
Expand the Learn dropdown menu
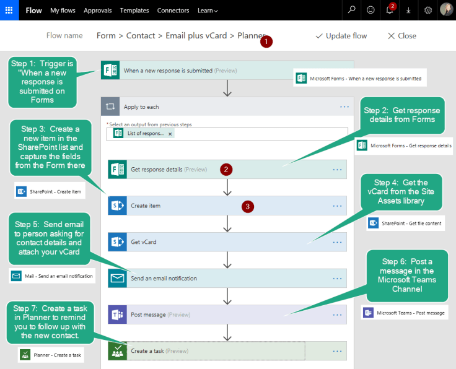[207, 11]
